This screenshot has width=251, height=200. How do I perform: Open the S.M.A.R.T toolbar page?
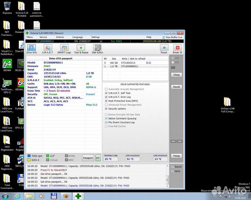pyautogui.click(x=48, y=49)
